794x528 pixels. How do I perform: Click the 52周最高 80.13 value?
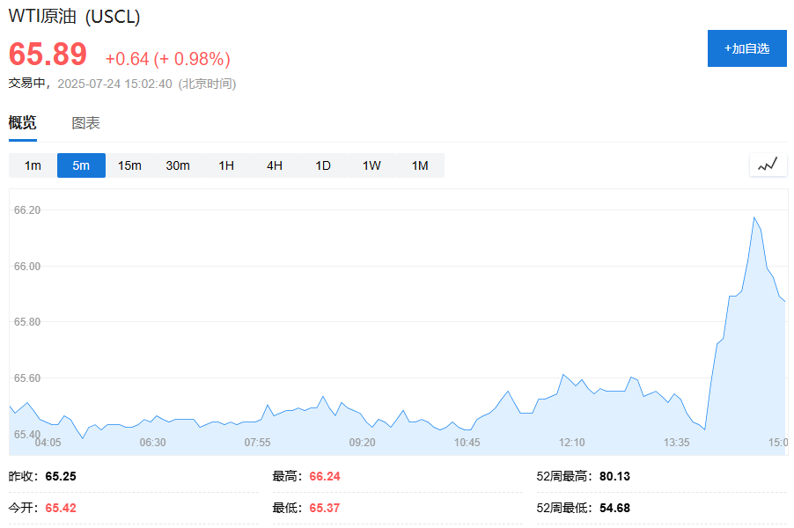[x=614, y=476]
